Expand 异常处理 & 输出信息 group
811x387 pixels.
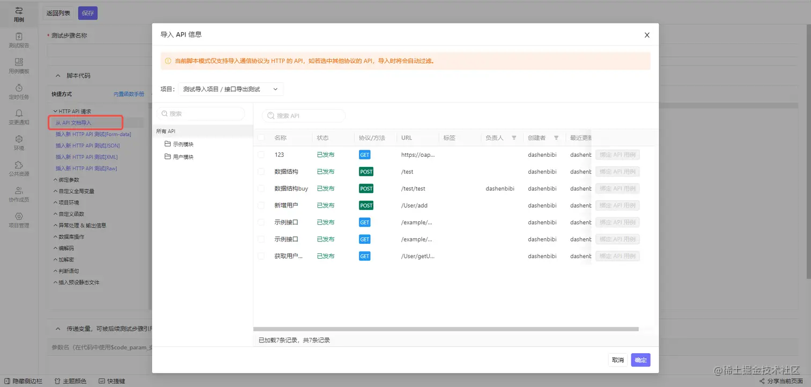[79, 225]
